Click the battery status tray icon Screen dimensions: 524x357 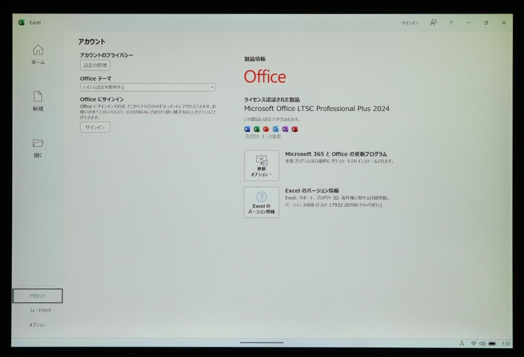[492, 343]
